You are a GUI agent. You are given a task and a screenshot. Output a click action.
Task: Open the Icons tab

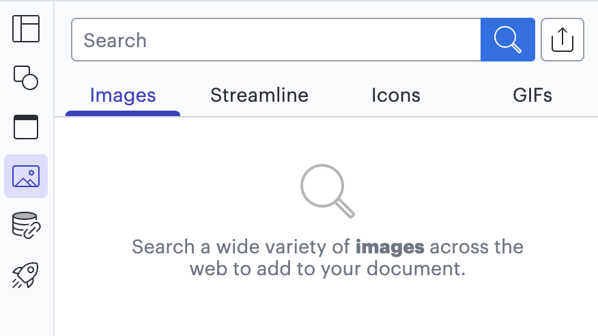[396, 96]
